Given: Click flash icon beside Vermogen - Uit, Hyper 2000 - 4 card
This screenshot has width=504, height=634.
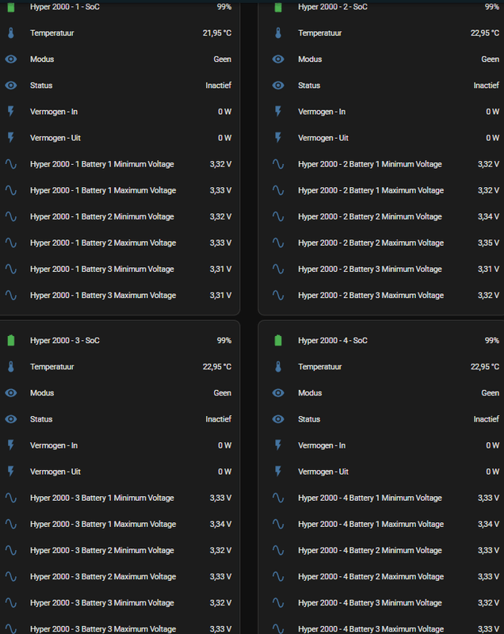Looking at the screenshot, I should [x=278, y=472].
